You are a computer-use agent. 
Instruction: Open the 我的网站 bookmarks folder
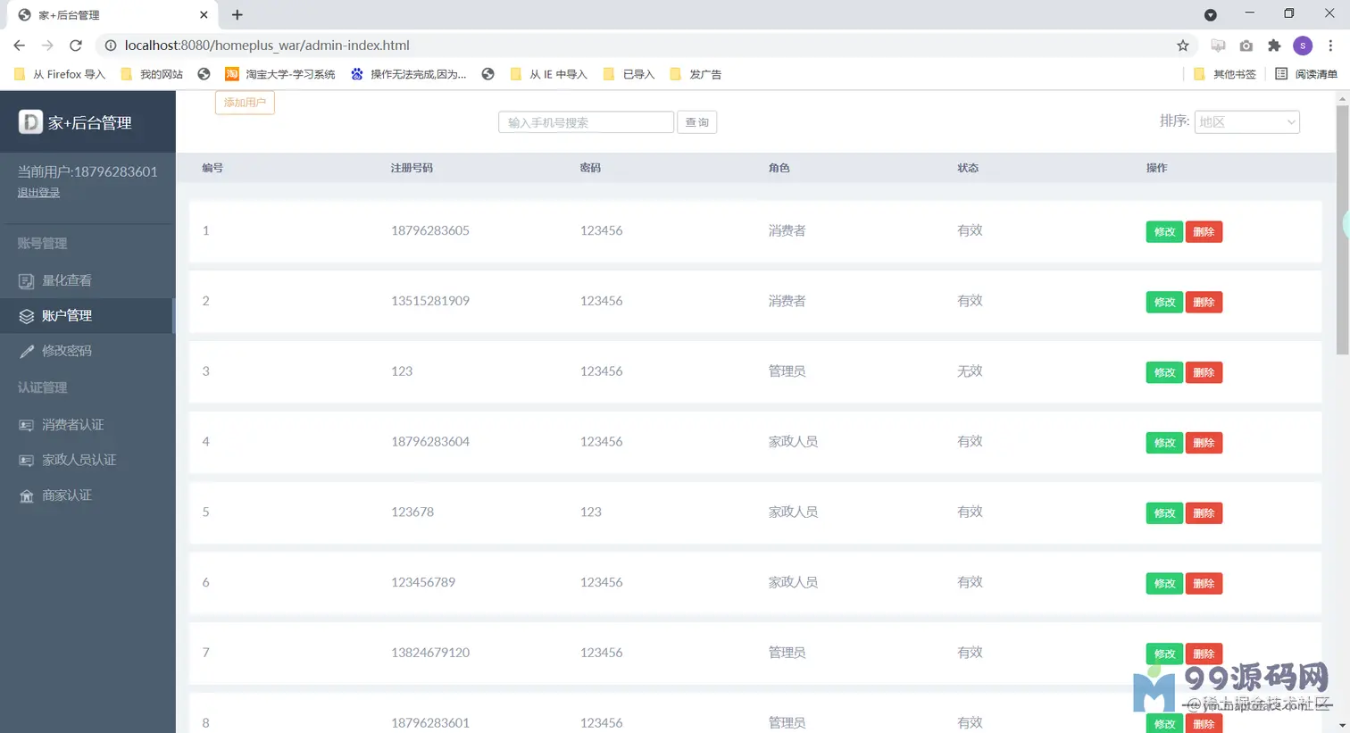pos(152,74)
